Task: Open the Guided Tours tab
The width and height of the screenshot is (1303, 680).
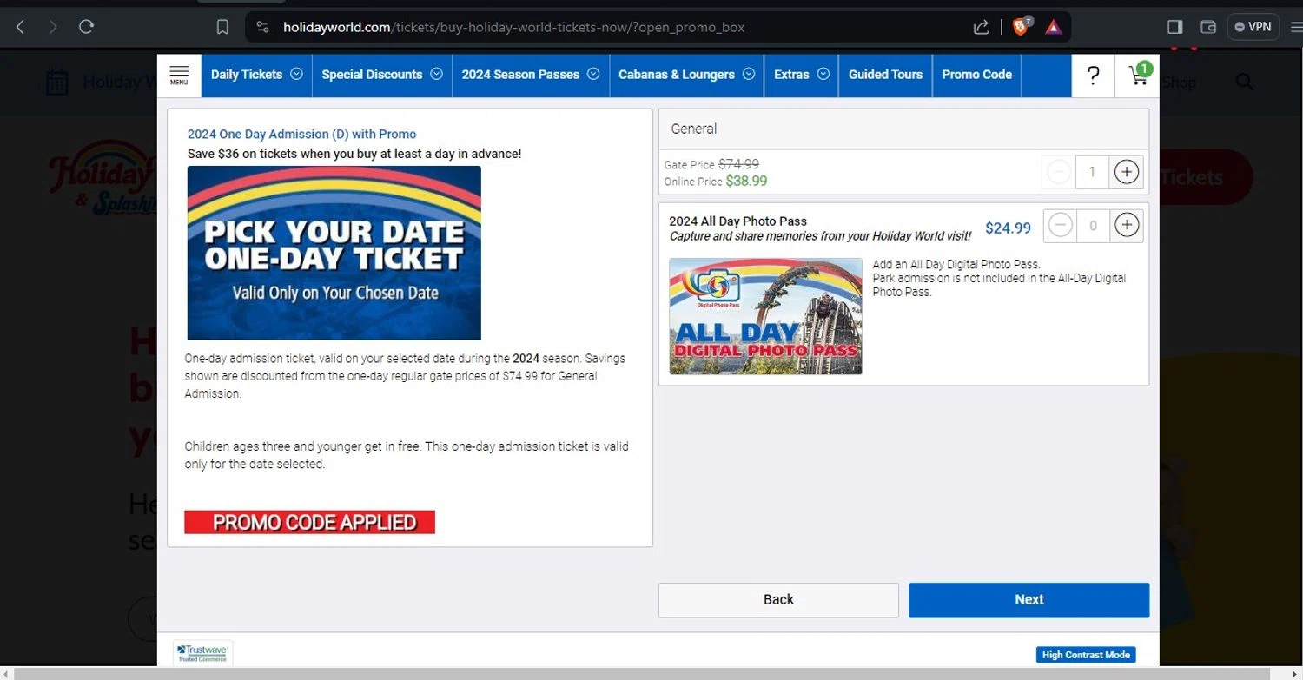Action: point(885,75)
